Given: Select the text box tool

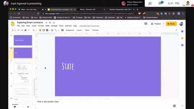Looking at the screenshot, I should [44, 30].
